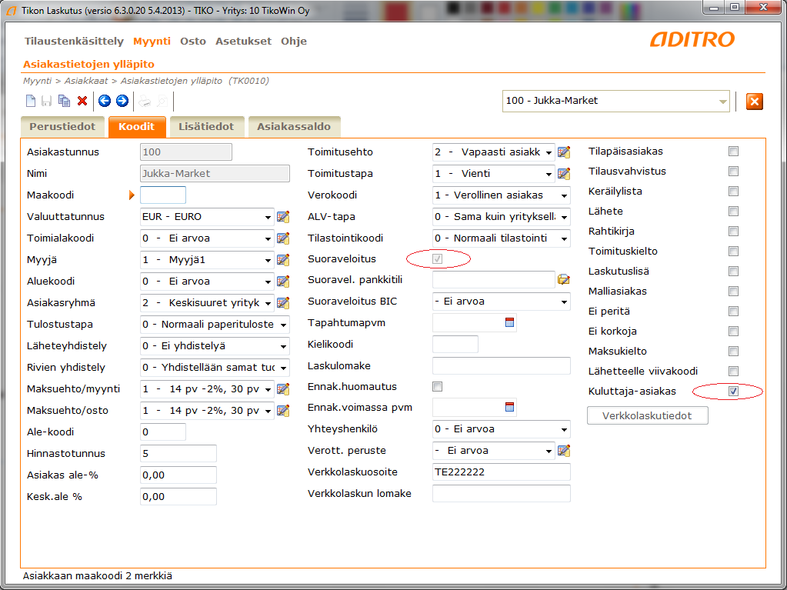Uncheck the Kuluttaja-asiakas checkbox
This screenshot has width=787, height=590.
pyautogui.click(x=733, y=391)
